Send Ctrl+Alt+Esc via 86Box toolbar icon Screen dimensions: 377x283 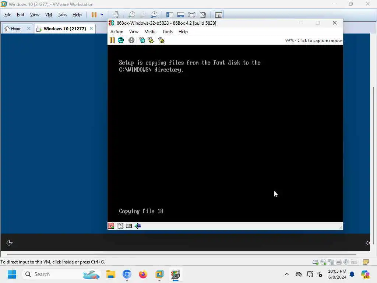(151, 40)
